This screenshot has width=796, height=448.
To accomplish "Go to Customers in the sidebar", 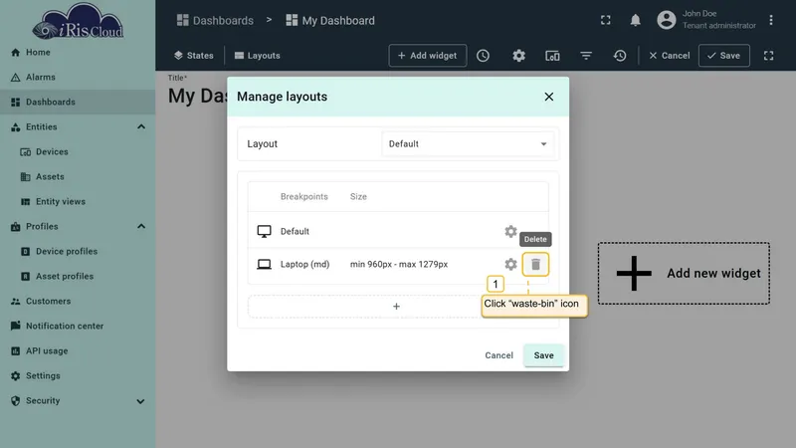I will pyautogui.click(x=78, y=302).
